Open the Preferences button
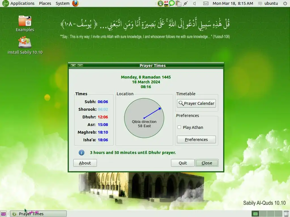 (x=196, y=140)
